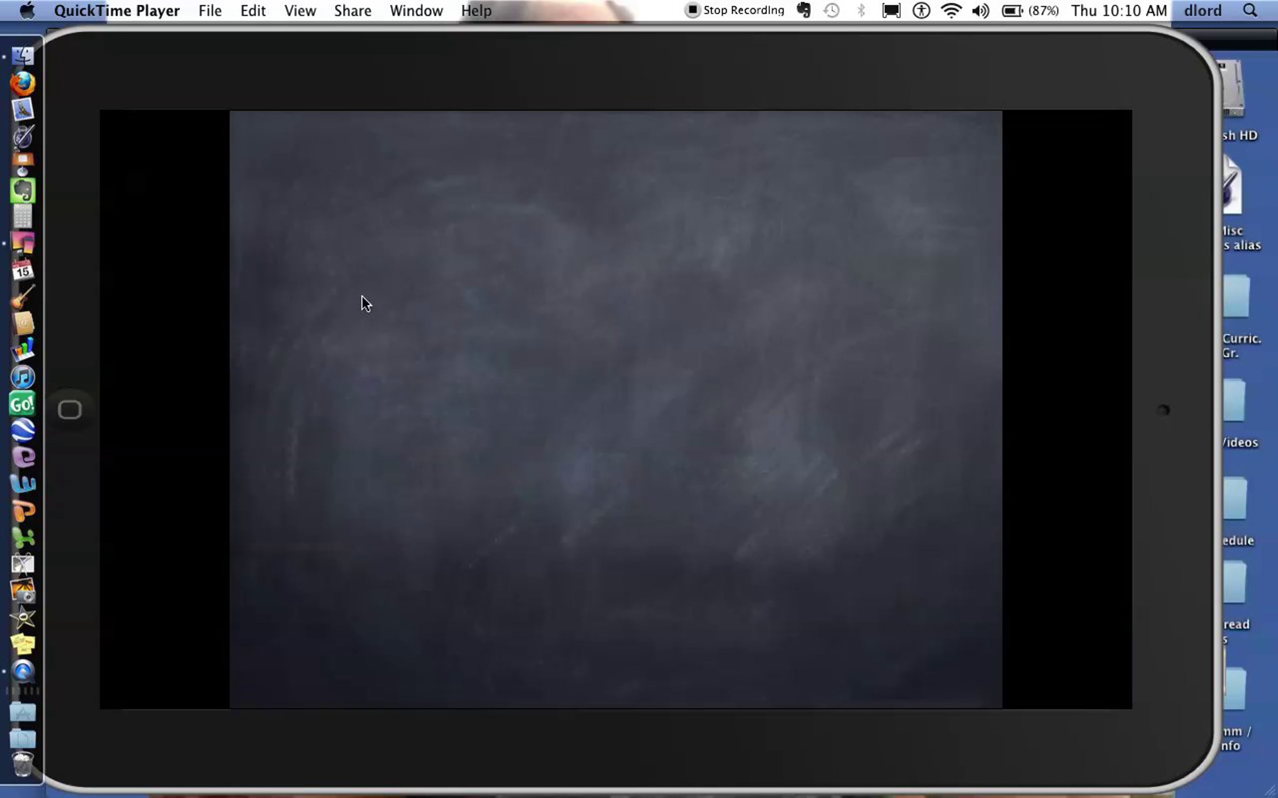This screenshot has width=1278, height=798.
Task: Open the Trash in the dock
Action: click(x=23, y=764)
